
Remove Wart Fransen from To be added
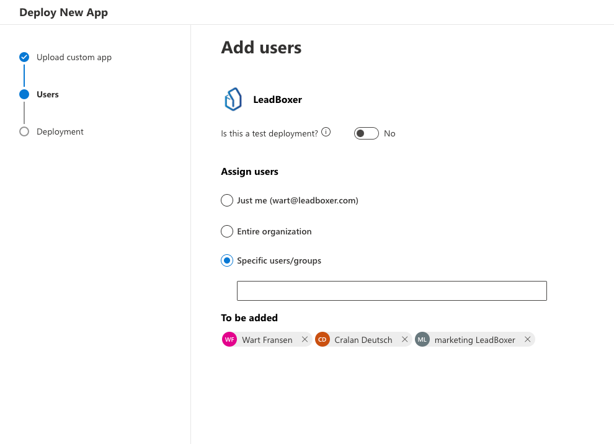[305, 339]
